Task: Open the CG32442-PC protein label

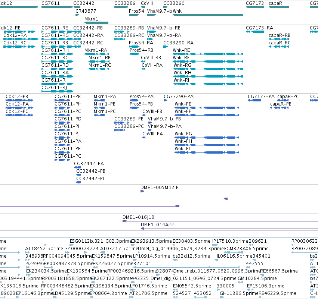Action: pos(91,179)
